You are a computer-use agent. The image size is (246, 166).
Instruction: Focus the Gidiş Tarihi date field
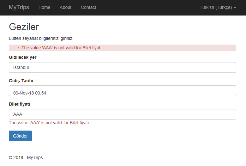123,91
